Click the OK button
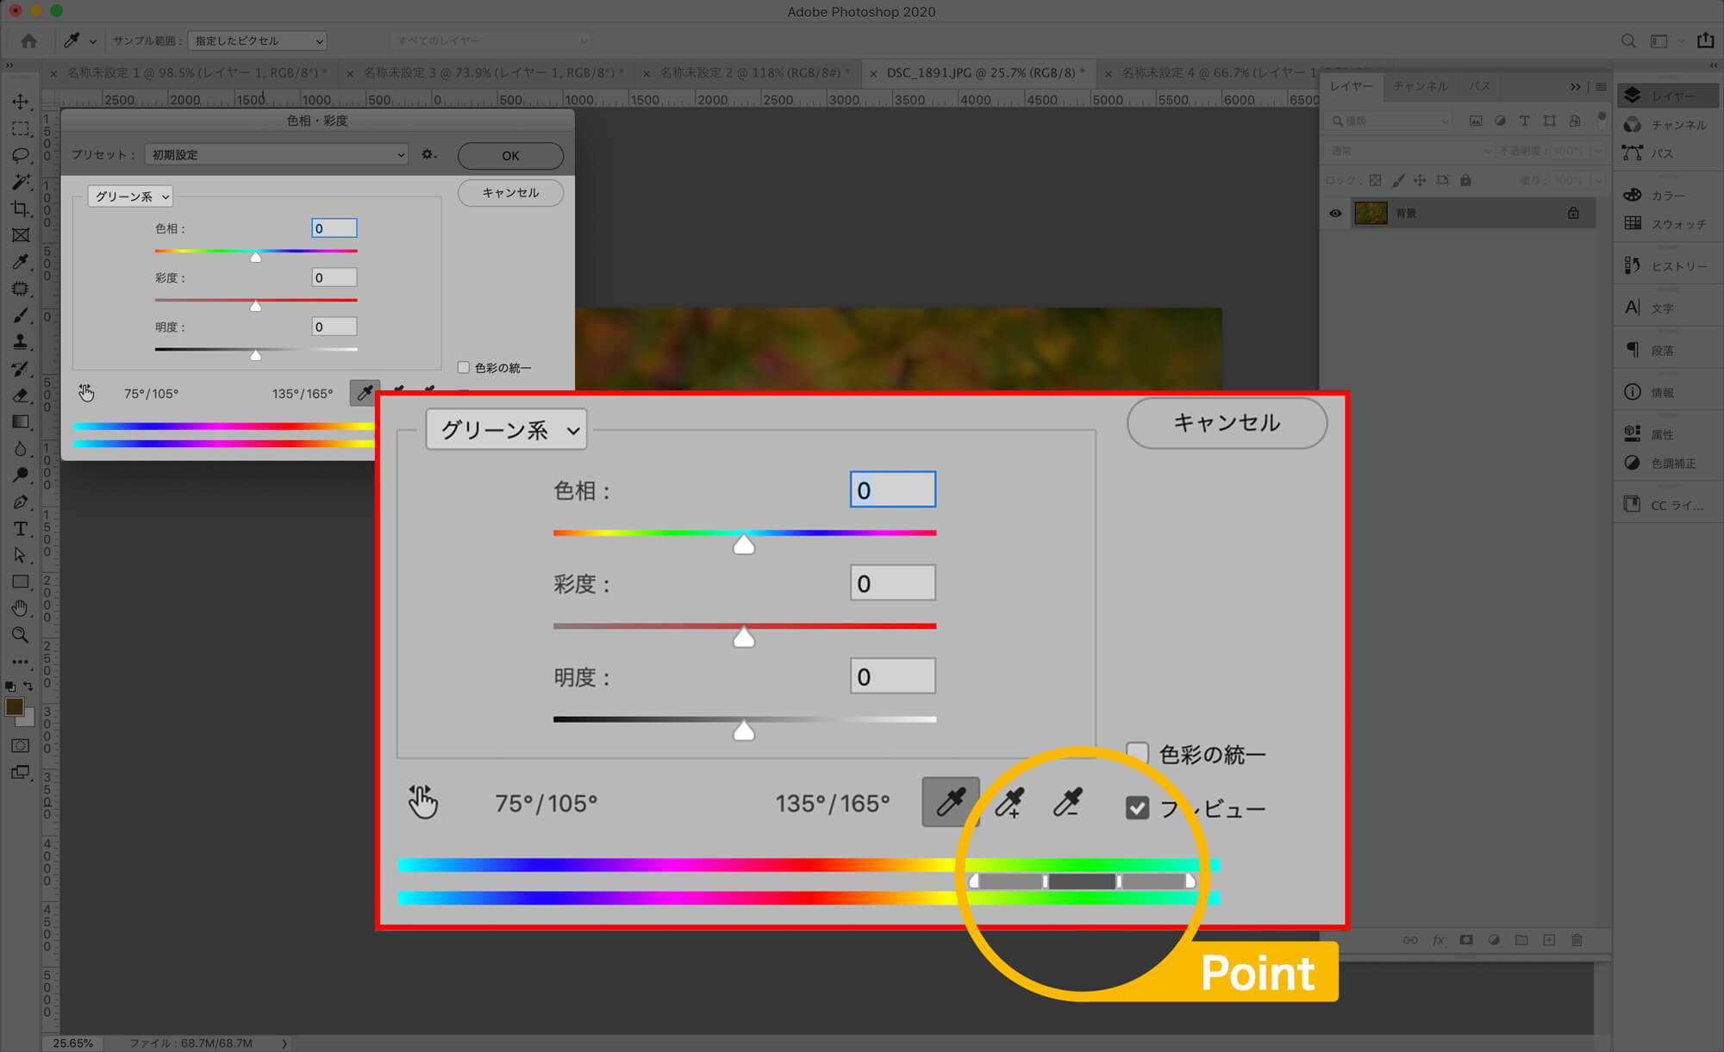 510,156
